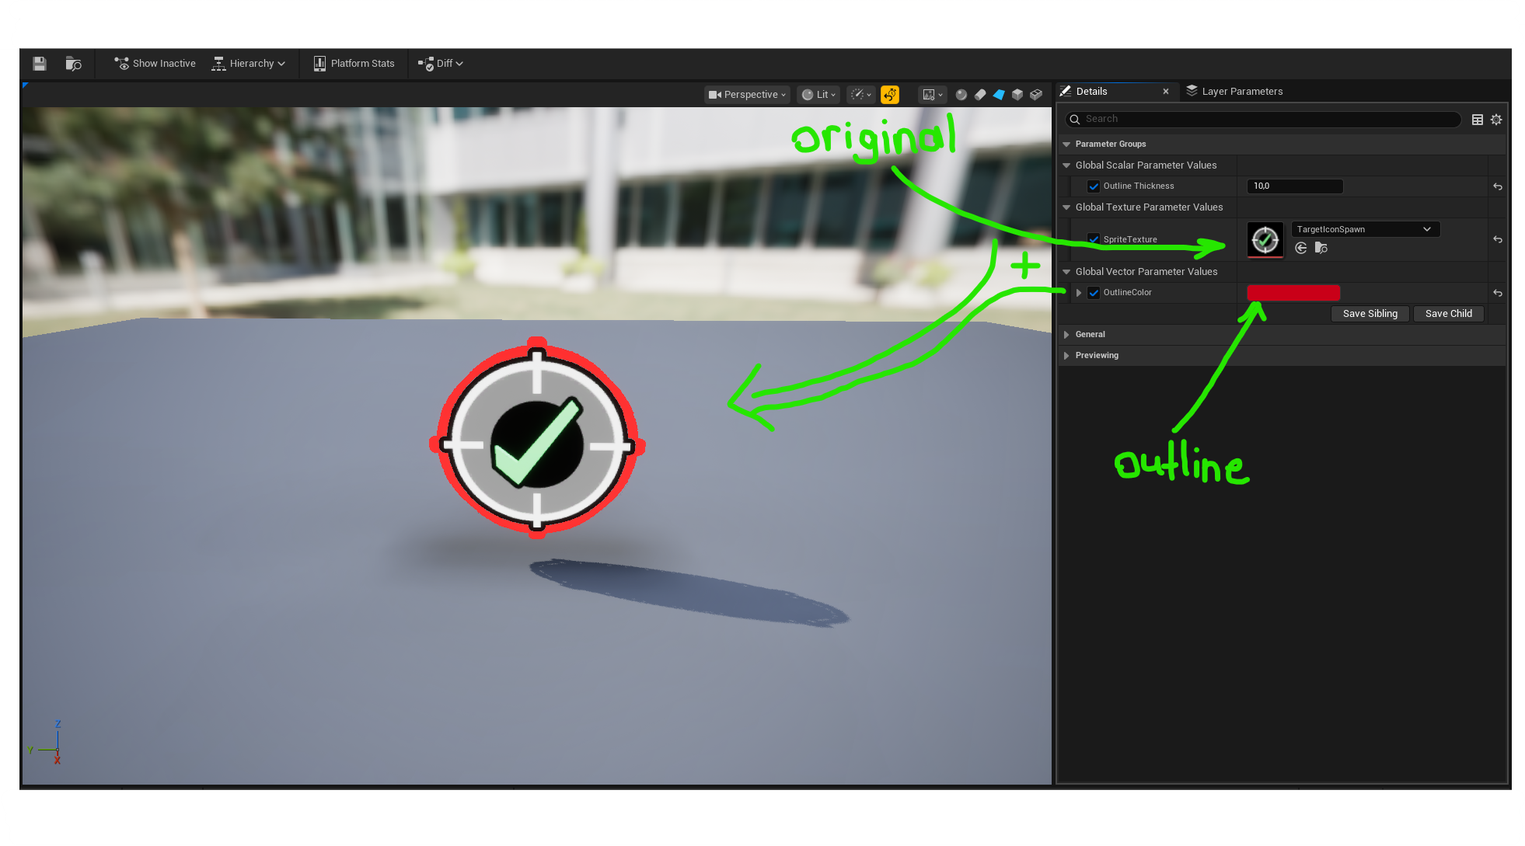Click the Details search field

click(1264, 119)
